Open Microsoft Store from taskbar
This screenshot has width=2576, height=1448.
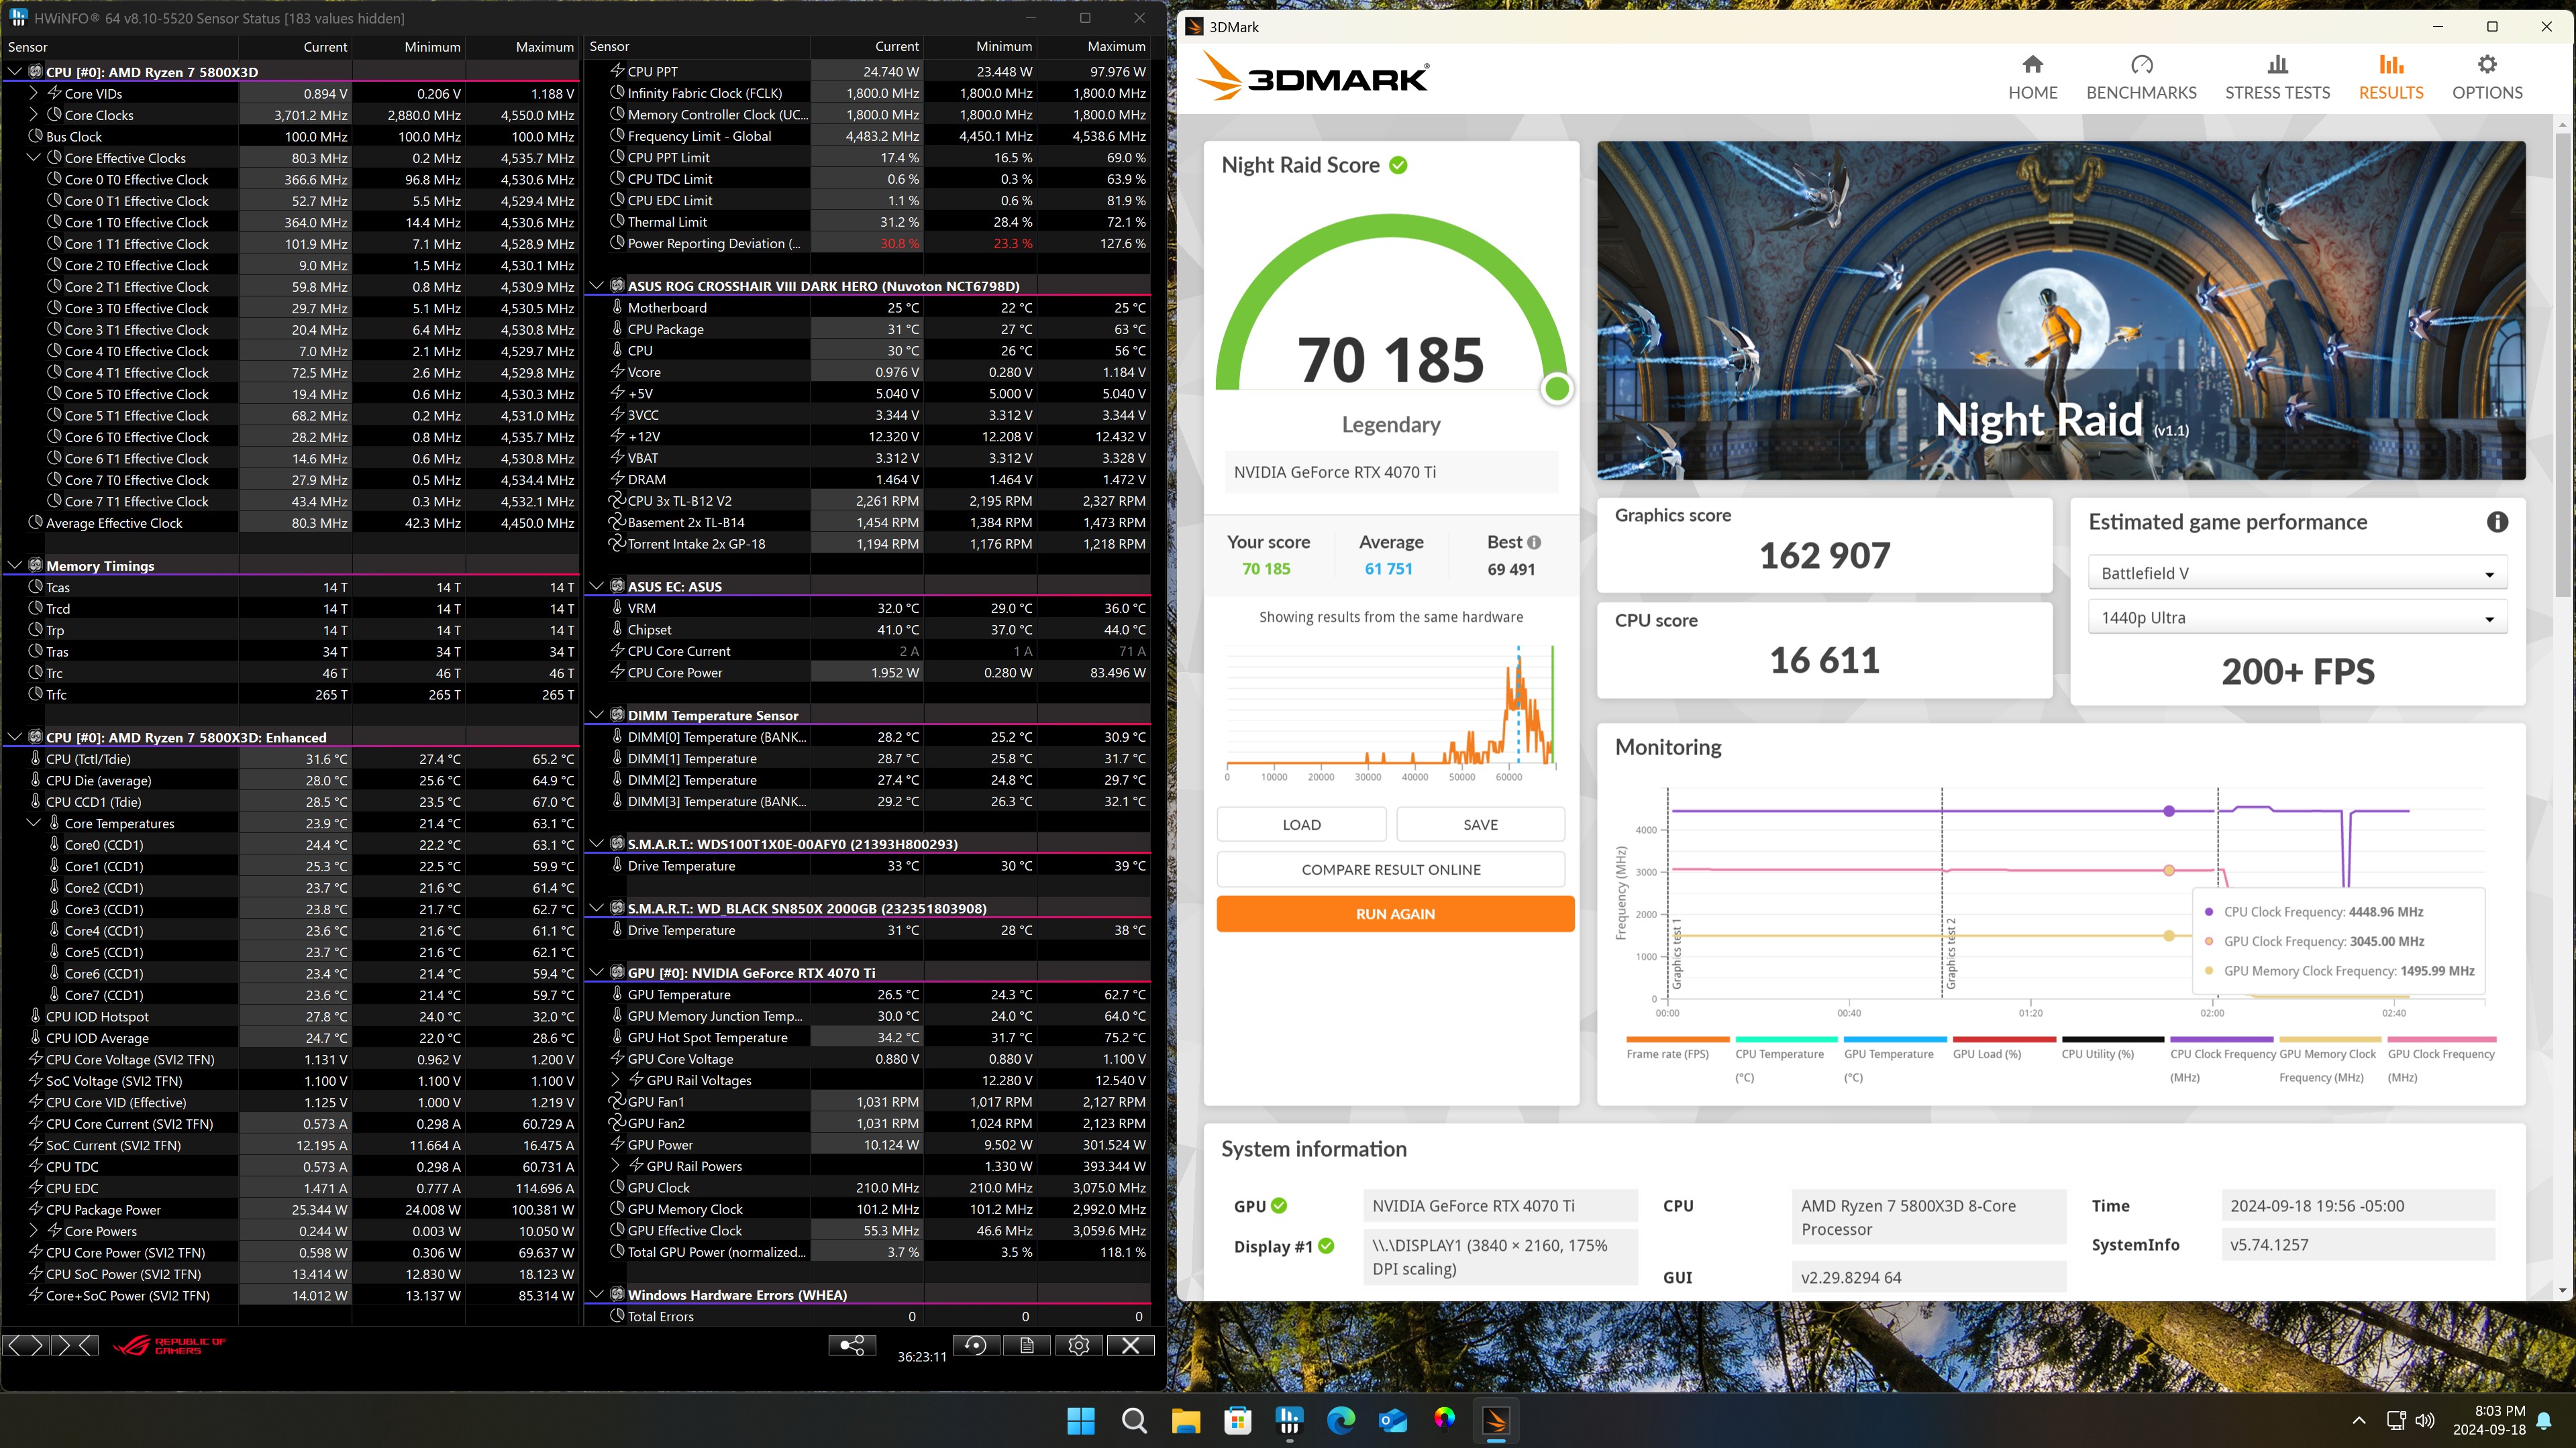click(1238, 1420)
